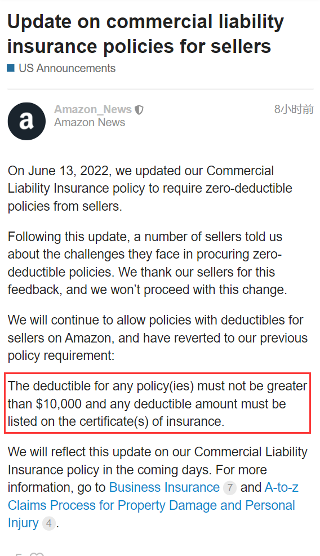Screen dimensions: 320x556
Task: Open the Amazon_News username profile
Action: pyautogui.click(x=93, y=109)
